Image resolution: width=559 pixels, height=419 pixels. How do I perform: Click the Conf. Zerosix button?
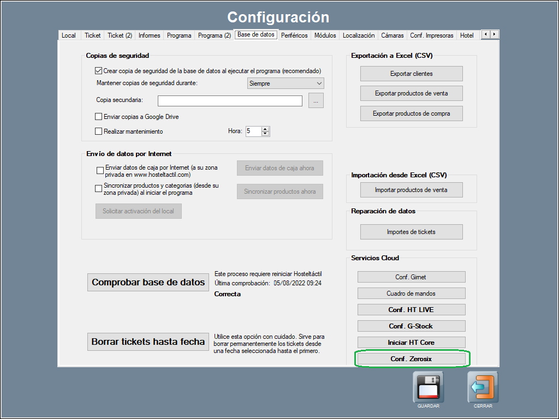[411, 359]
